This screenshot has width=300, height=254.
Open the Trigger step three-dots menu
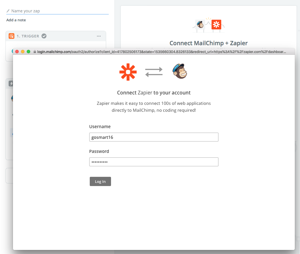coord(99,36)
